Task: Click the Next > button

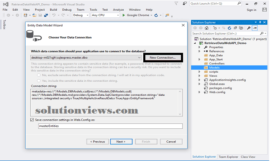Action: point(121,142)
